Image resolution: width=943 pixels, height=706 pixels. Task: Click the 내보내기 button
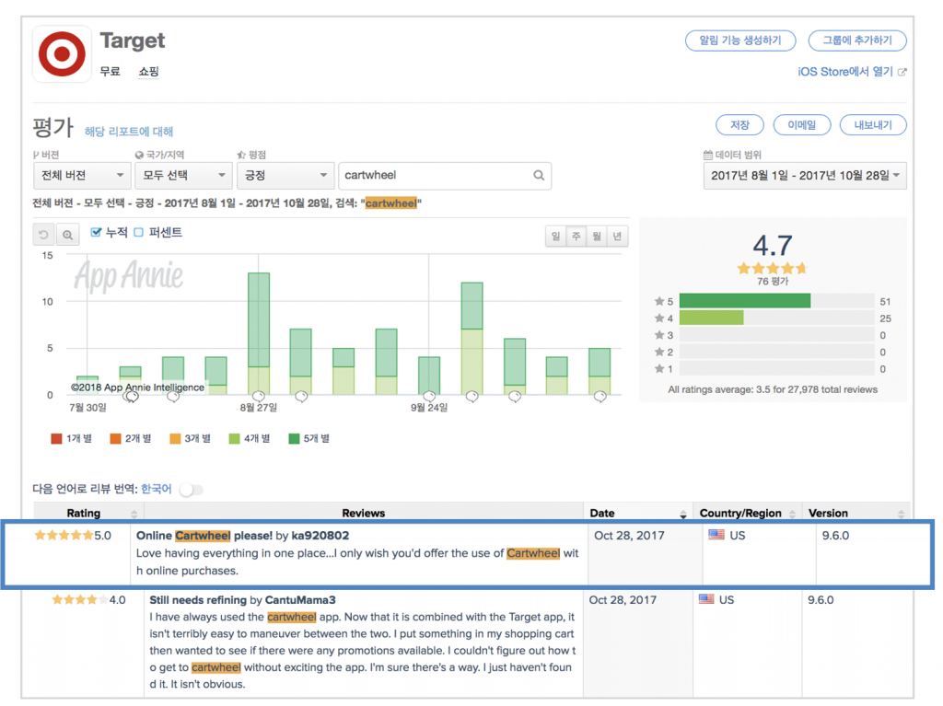[x=873, y=125]
